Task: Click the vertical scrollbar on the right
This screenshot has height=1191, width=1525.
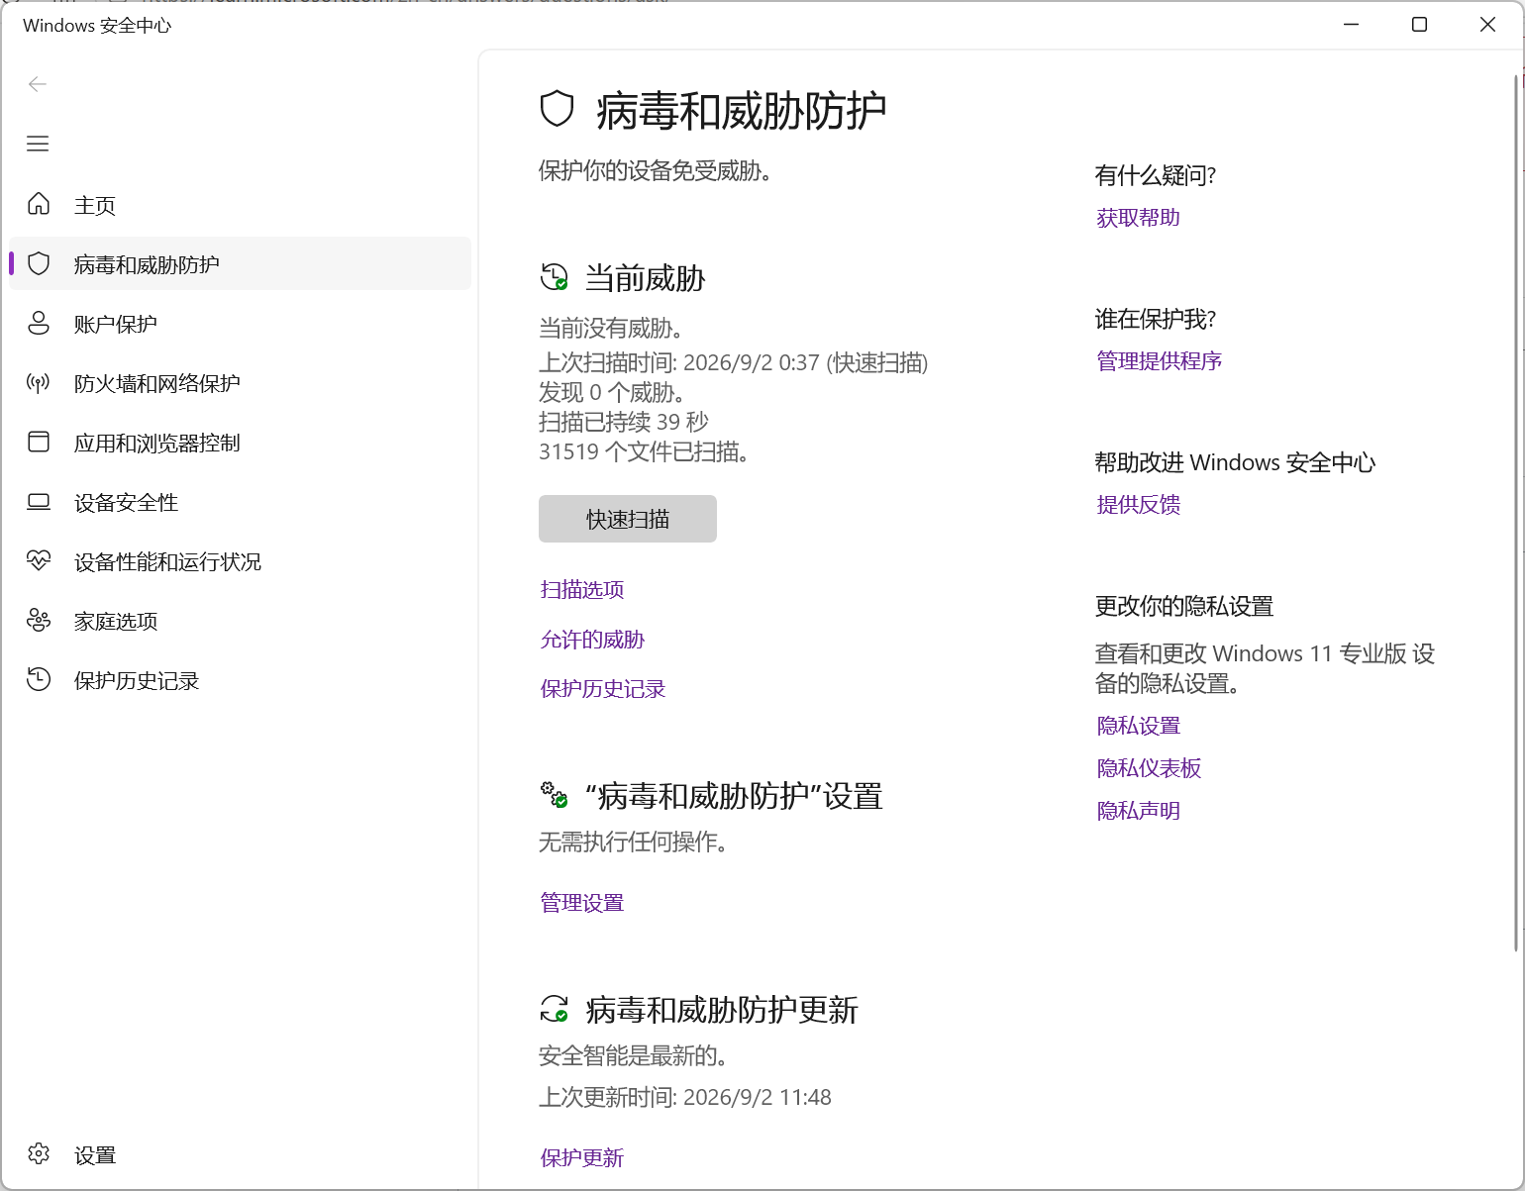Action: [1516, 513]
